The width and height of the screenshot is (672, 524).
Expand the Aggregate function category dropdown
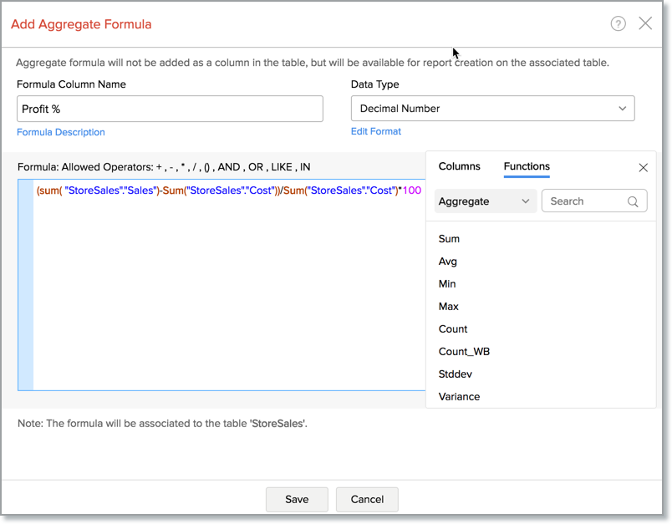485,201
